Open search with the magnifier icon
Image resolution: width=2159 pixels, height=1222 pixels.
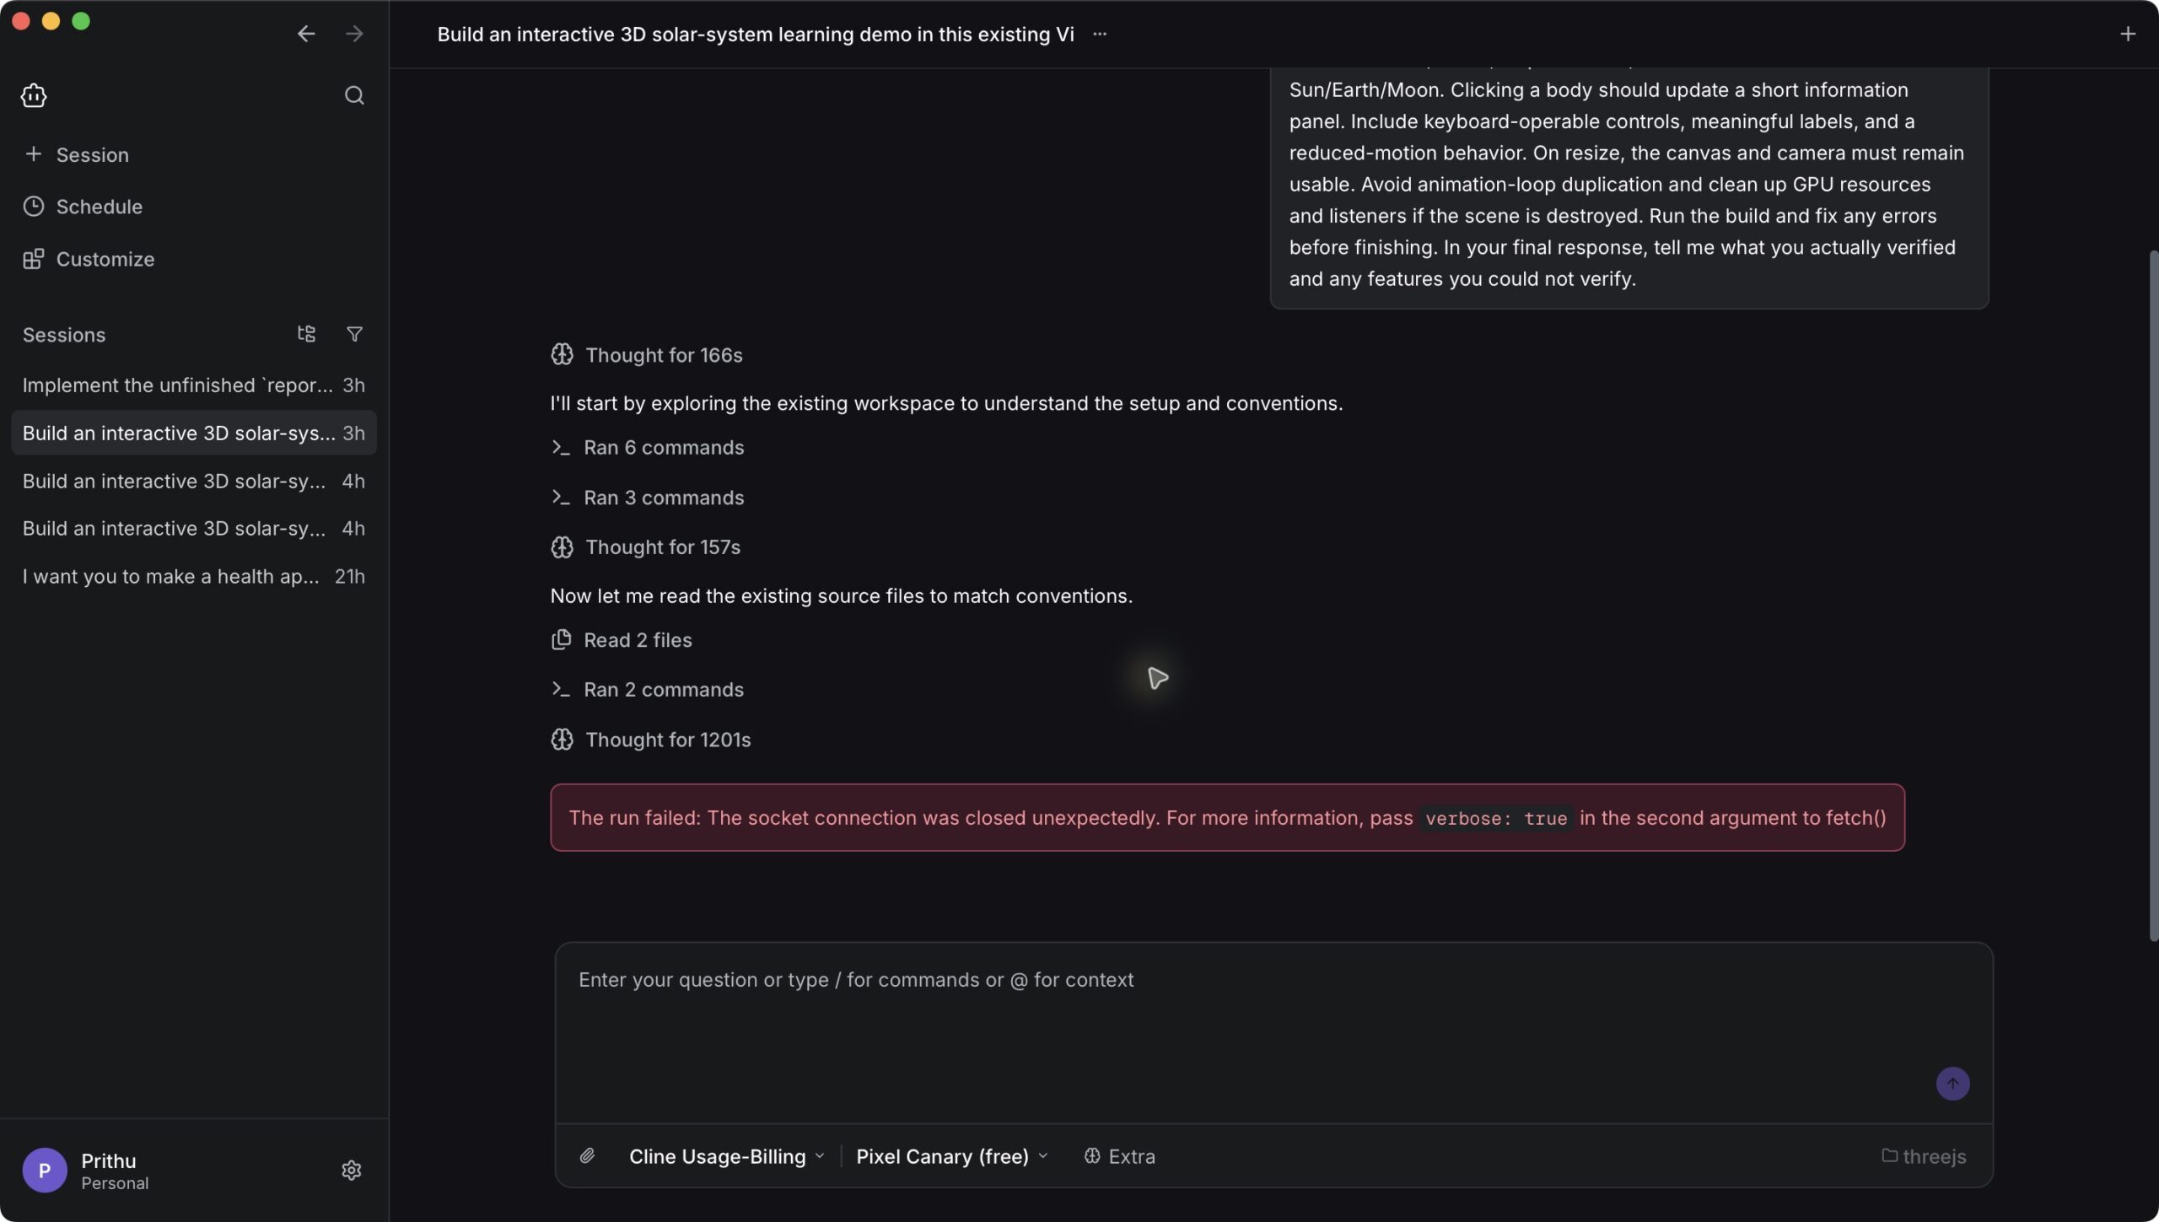pos(354,95)
